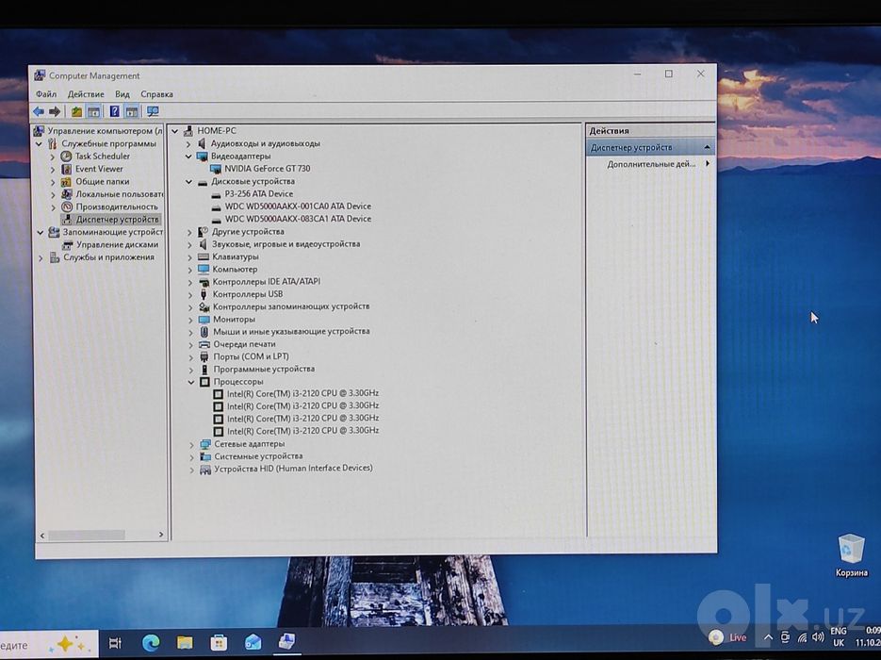The image size is (881, 660).
Task: Collapse the Дисковые устройства node
Action: pyautogui.click(x=188, y=182)
